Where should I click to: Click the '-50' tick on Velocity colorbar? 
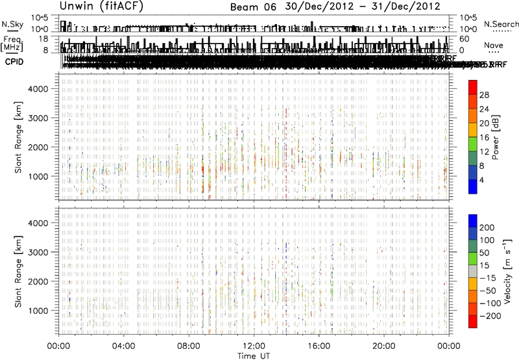point(488,290)
